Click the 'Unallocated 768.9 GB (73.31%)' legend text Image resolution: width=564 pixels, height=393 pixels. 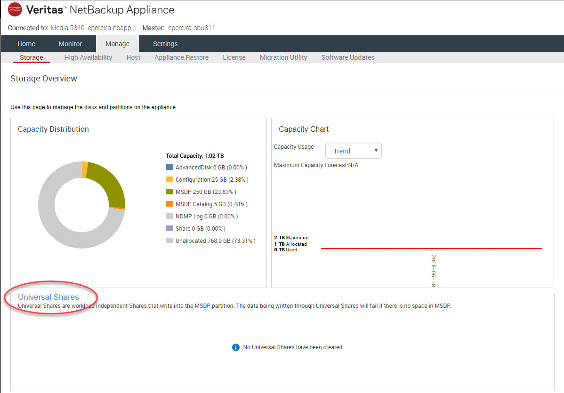point(216,241)
